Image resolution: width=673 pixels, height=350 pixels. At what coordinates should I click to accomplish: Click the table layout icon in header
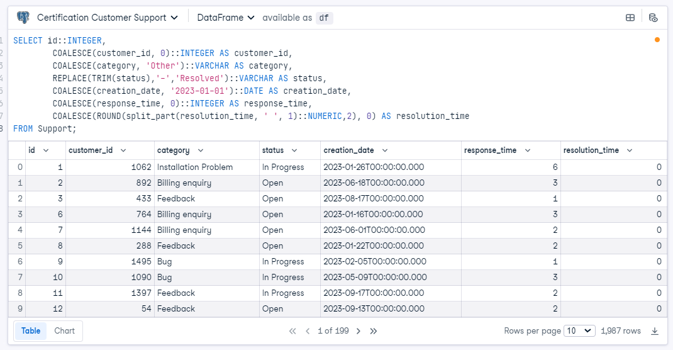(x=630, y=18)
